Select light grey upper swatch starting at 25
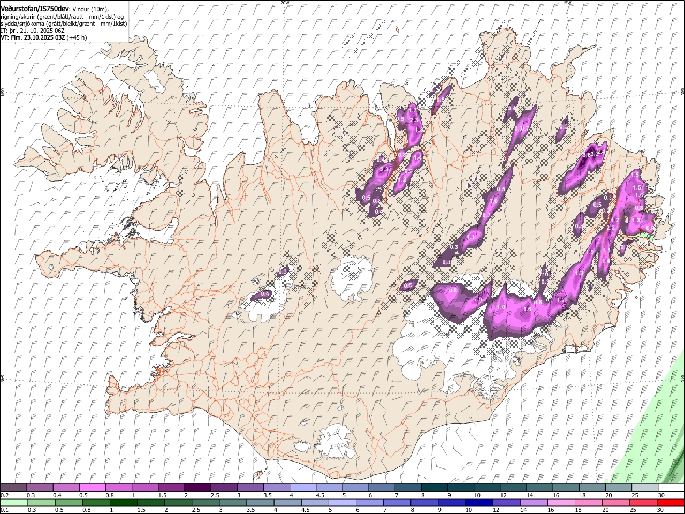This screenshot has width=685, height=514. [644, 488]
